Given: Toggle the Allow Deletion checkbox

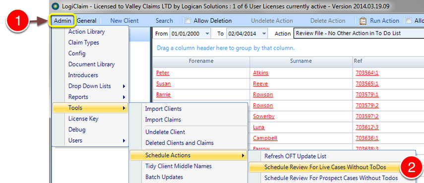Looking at the screenshot, I should pyautogui.click(x=187, y=21).
